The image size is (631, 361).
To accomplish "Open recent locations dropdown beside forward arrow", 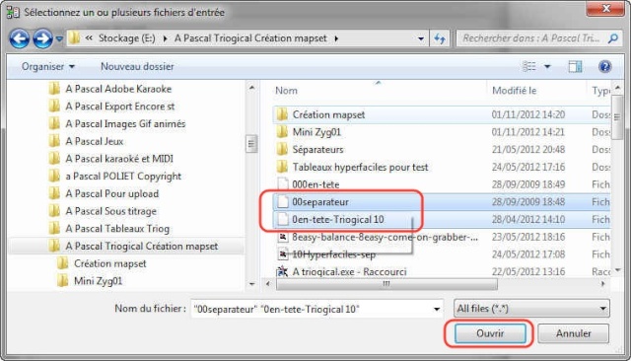I will pos(59,39).
